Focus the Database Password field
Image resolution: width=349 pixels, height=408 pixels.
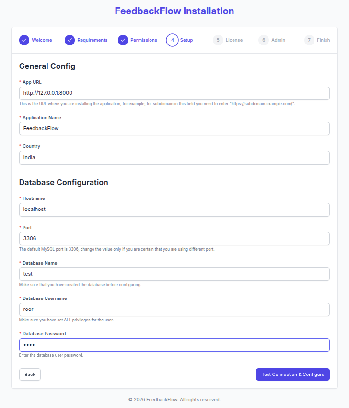pyautogui.click(x=174, y=345)
